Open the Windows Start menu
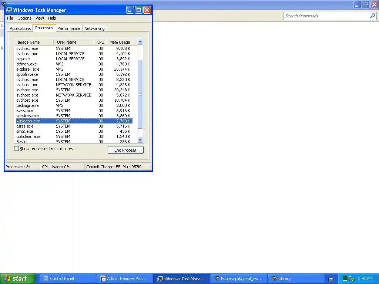Image resolution: width=379 pixels, height=284 pixels. pos(17,278)
